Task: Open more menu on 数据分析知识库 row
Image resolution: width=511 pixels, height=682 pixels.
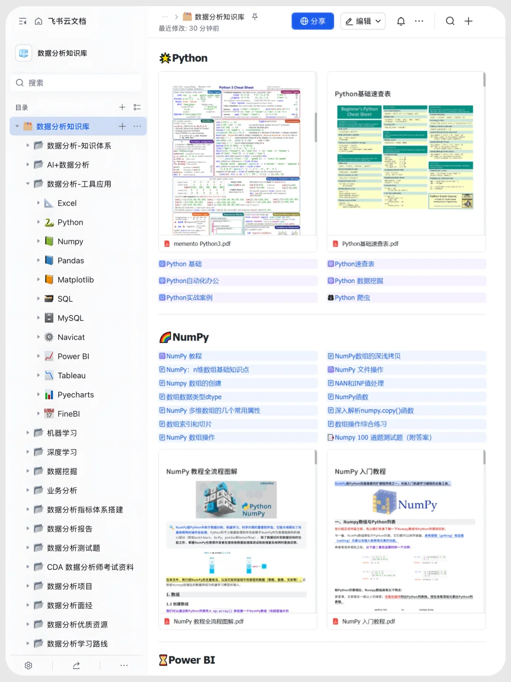Action: point(137,126)
